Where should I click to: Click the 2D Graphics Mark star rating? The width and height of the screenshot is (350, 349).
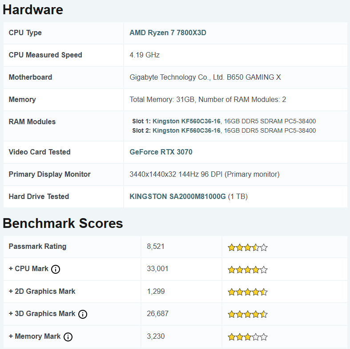(x=248, y=292)
